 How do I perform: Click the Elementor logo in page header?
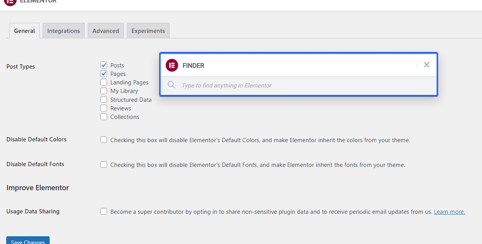[10, 1]
